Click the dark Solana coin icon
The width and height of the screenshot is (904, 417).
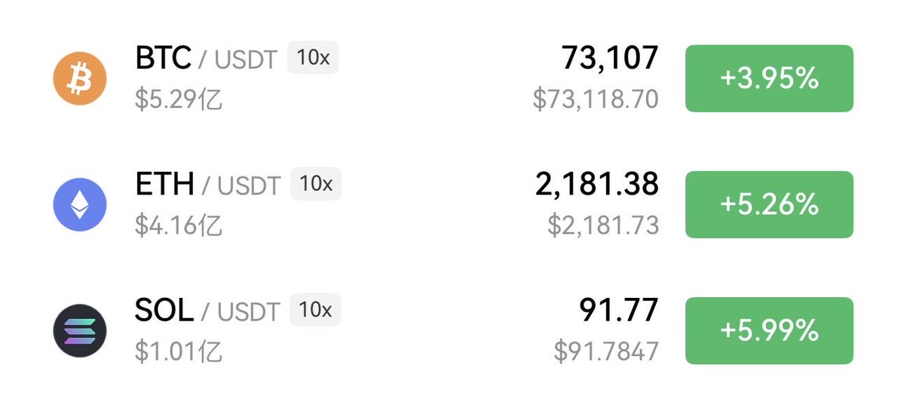click(79, 330)
